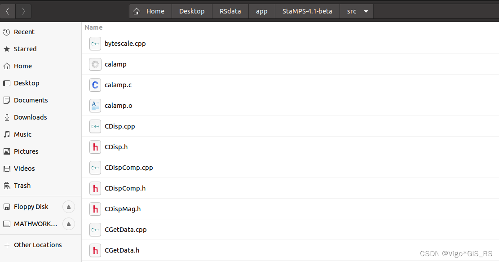Click the Music note icon in sidebar
499x262 pixels.
pyautogui.click(x=6, y=134)
